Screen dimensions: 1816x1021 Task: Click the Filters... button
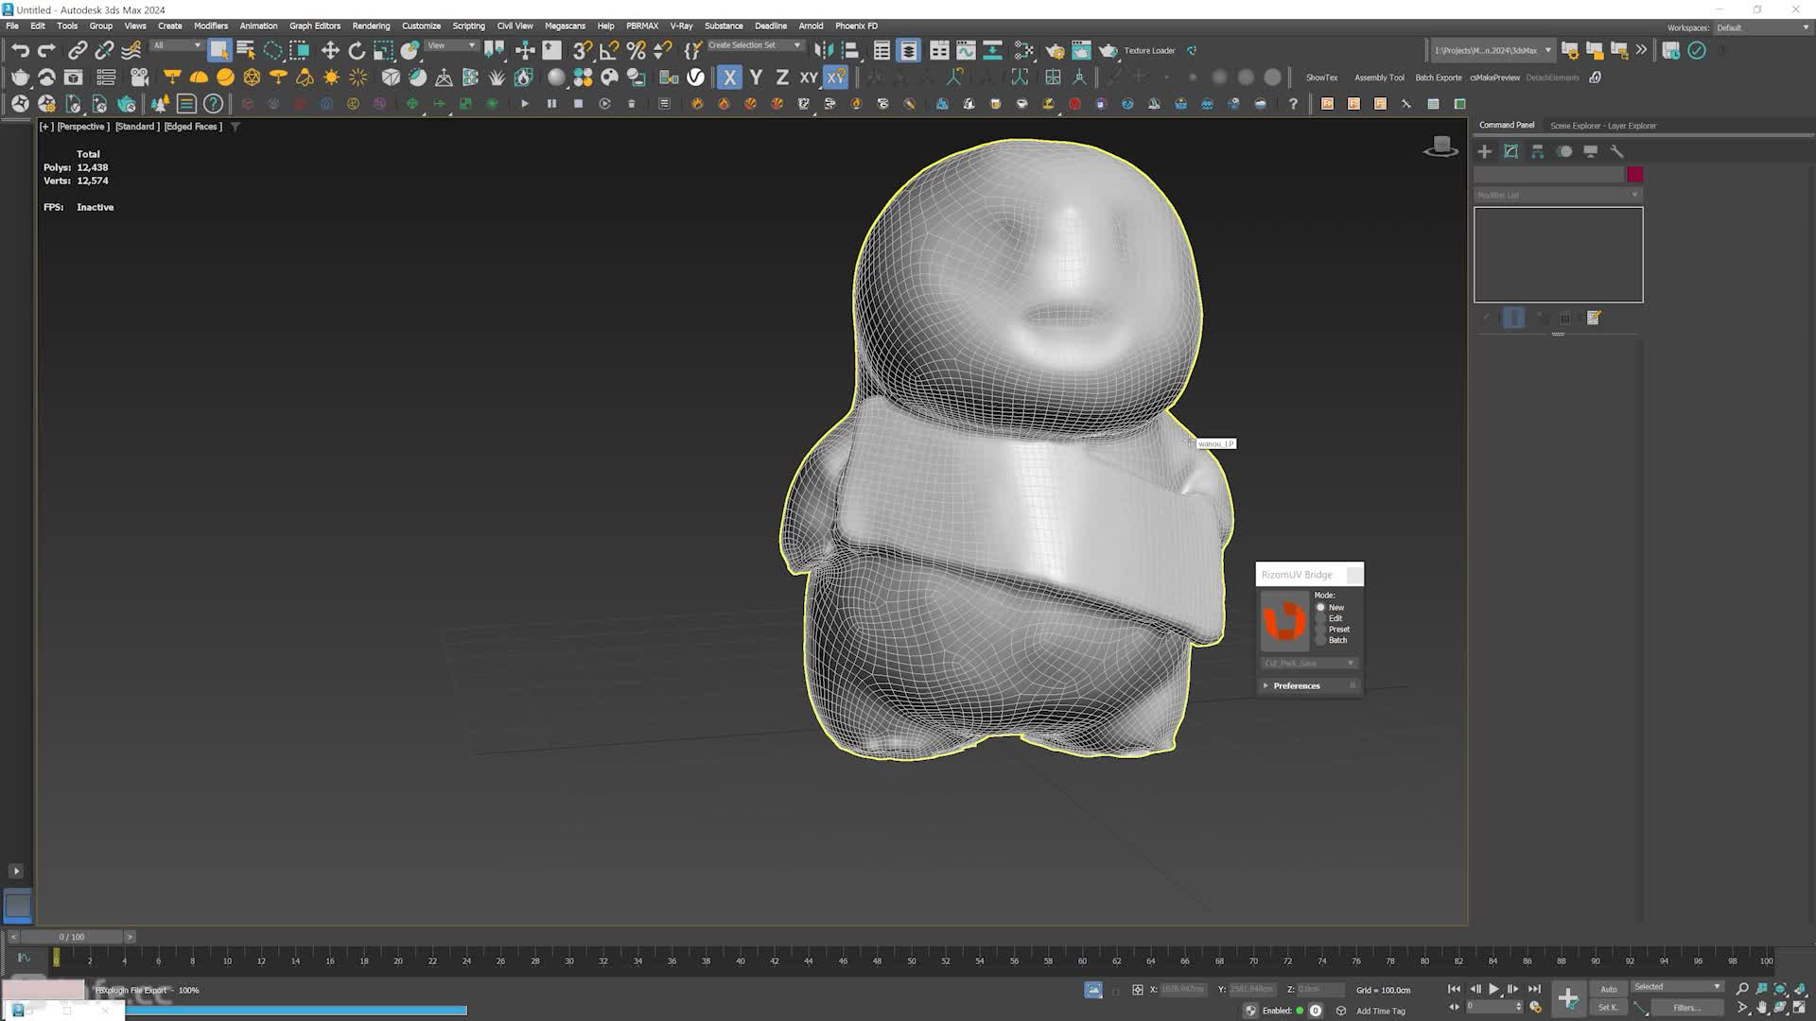click(1686, 1008)
